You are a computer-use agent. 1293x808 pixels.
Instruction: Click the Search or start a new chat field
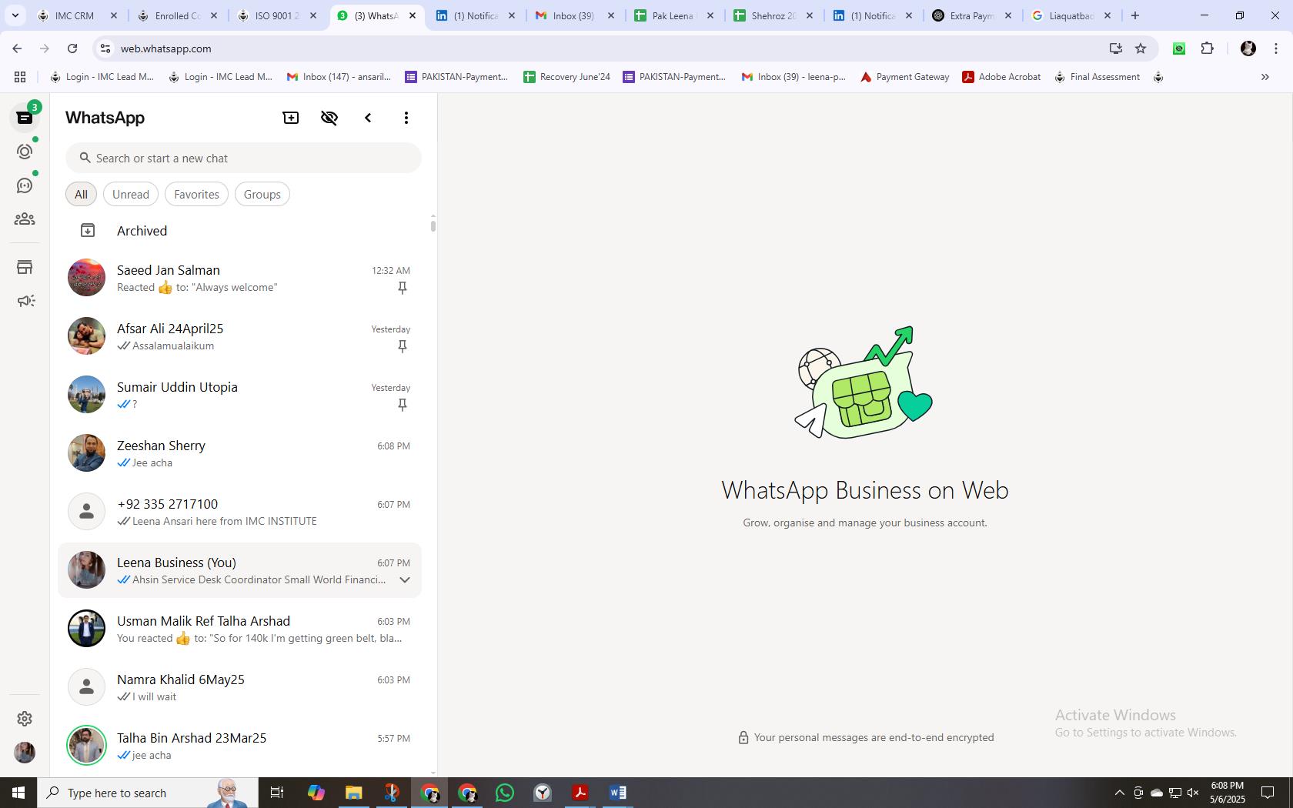coord(243,158)
